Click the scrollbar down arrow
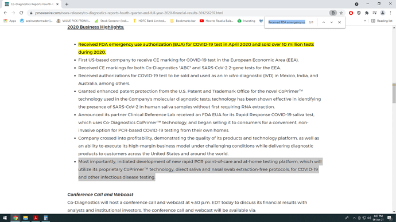This screenshot has height=222, width=396. pos(394,212)
